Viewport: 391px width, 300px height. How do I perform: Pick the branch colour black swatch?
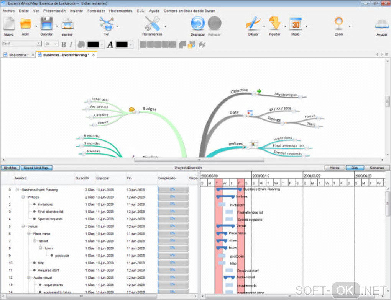click(x=93, y=44)
